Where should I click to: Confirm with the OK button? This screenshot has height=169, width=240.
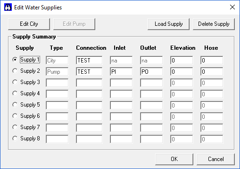(174, 159)
